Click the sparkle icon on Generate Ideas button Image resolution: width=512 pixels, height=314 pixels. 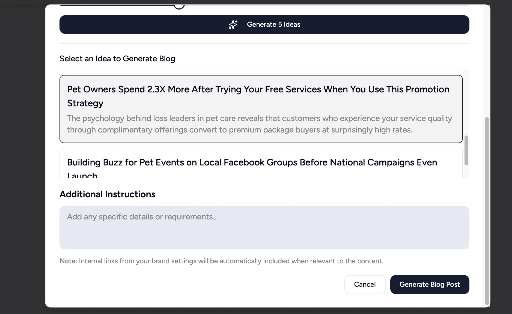tap(233, 25)
